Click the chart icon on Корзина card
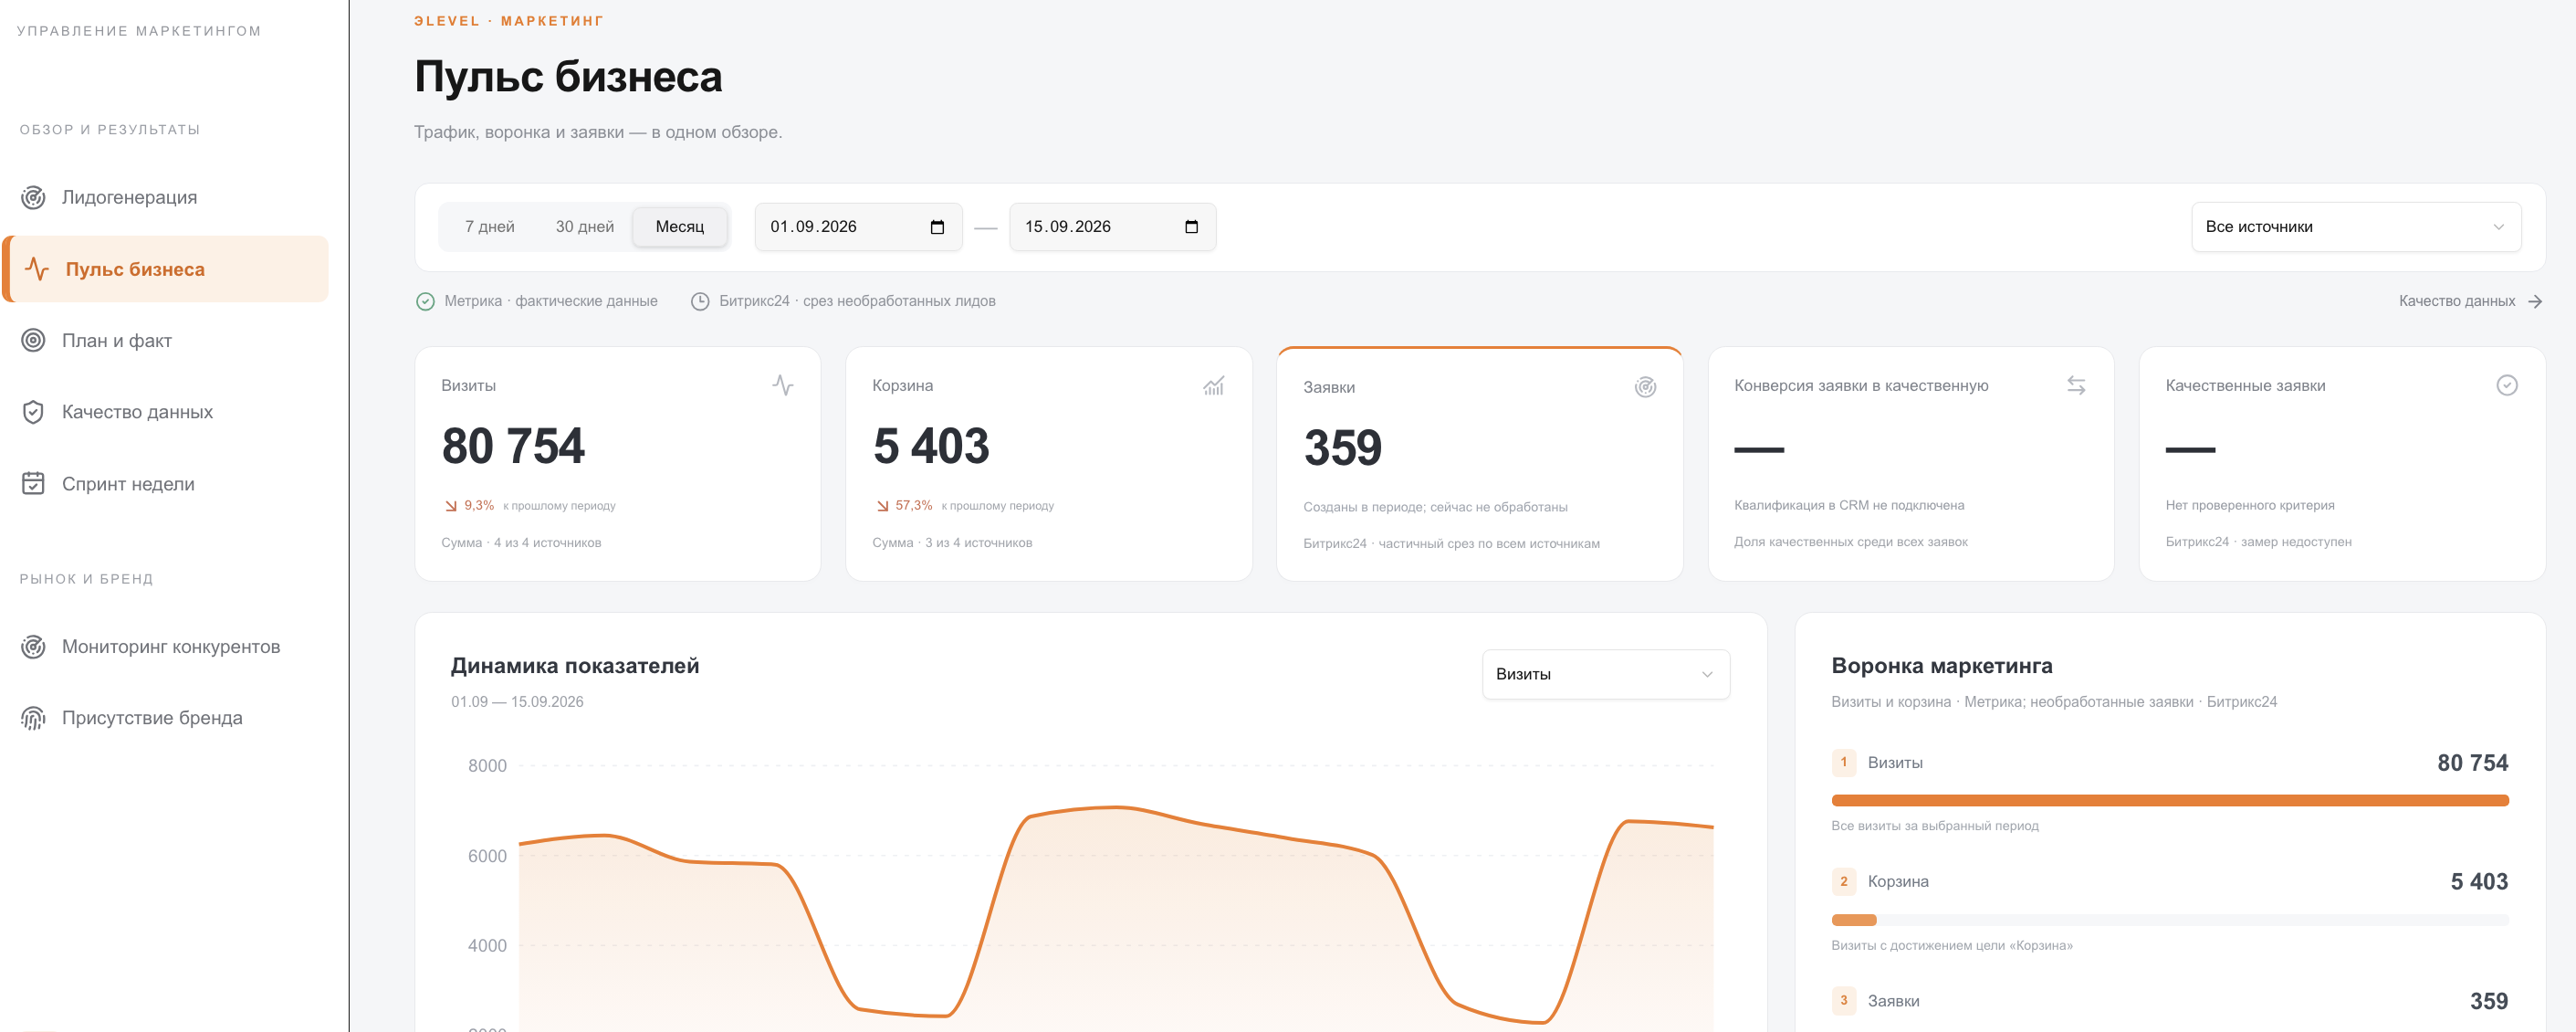2576x1032 pixels. (1214, 385)
